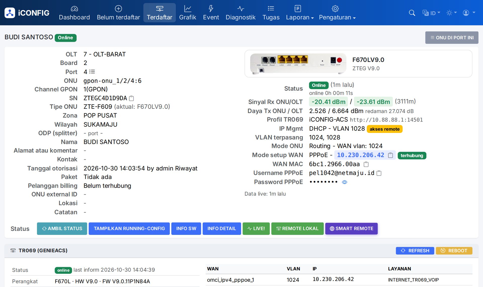Click the ONU value gpon-onu_1/2/4:6
The width and height of the screenshot is (483, 287).
[x=112, y=81]
